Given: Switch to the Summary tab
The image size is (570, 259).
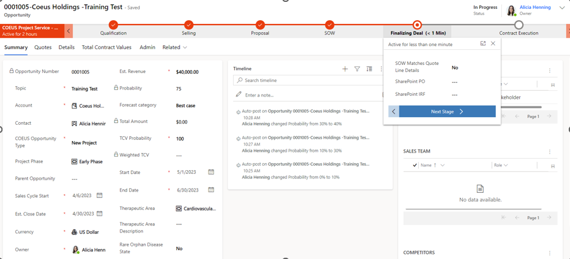Looking at the screenshot, I should point(16,47).
